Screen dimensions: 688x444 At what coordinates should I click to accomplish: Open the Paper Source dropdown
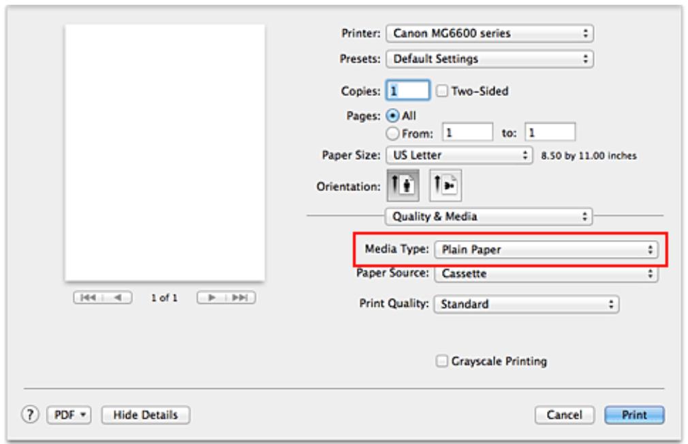pyautogui.click(x=546, y=273)
